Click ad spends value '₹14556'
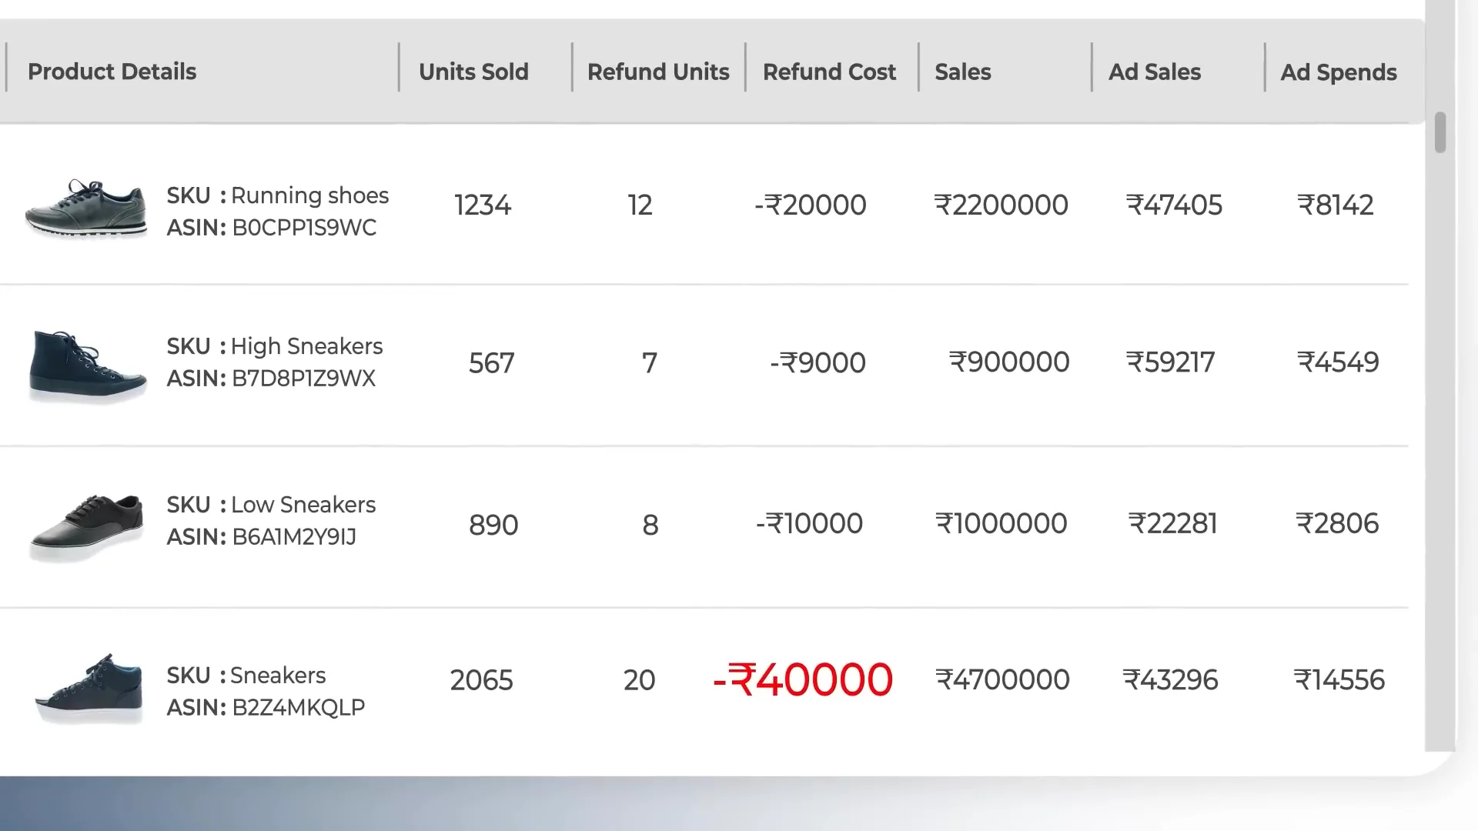1478x831 pixels. pyautogui.click(x=1339, y=680)
